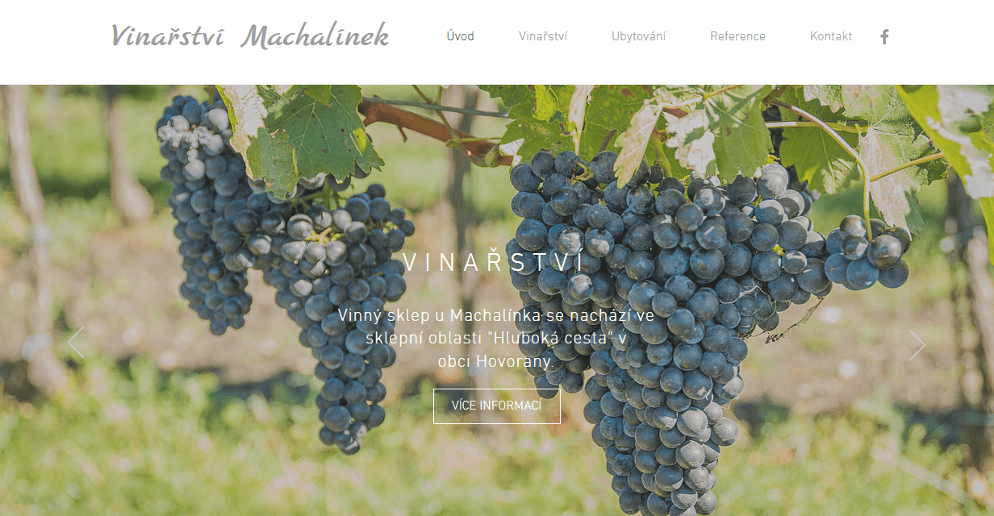Open the Kontakt page
The width and height of the screenshot is (994, 516).
click(831, 36)
